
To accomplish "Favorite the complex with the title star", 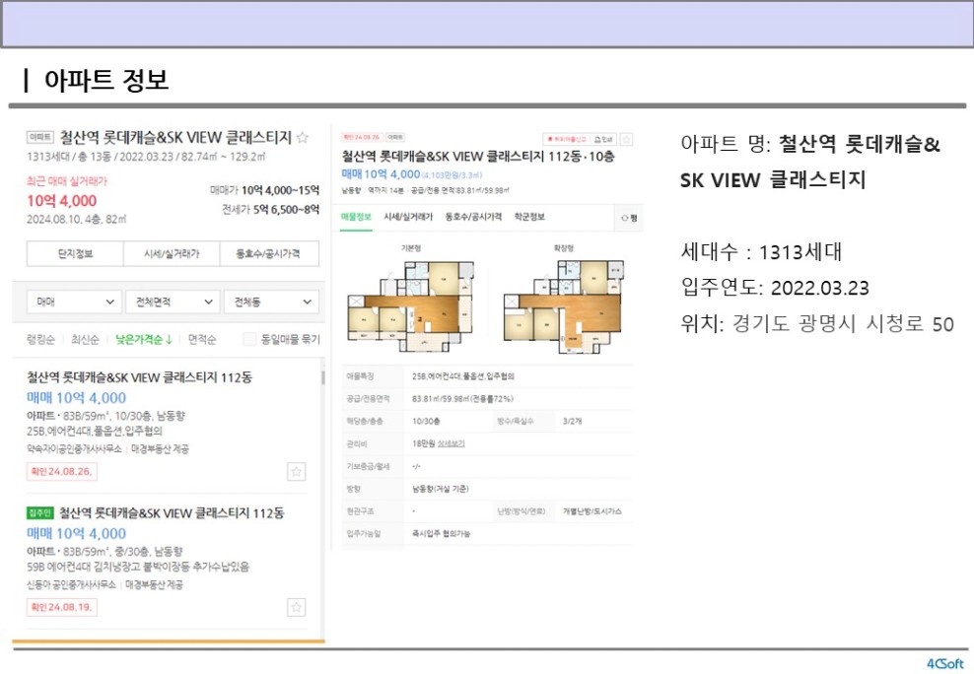I will tap(303, 138).
